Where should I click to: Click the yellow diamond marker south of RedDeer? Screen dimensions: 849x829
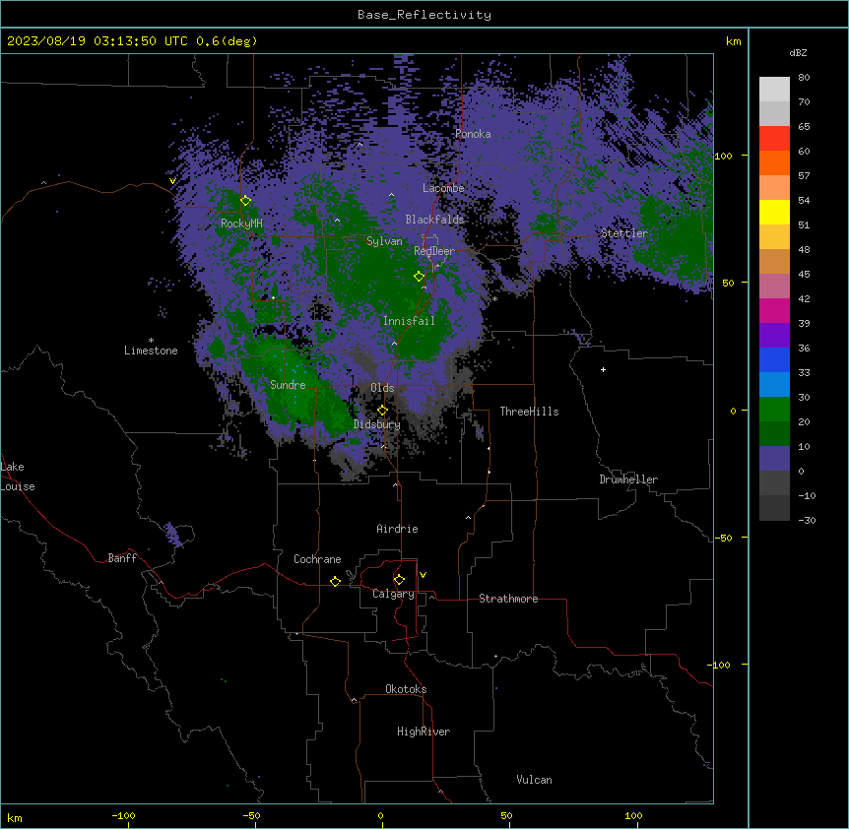(x=419, y=277)
